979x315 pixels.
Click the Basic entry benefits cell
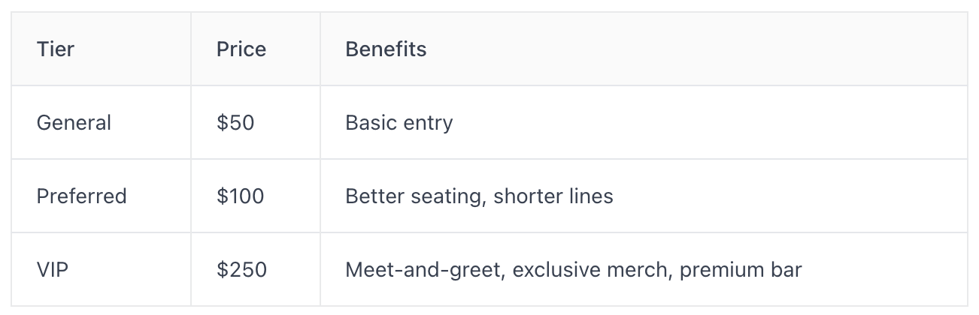(644, 122)
